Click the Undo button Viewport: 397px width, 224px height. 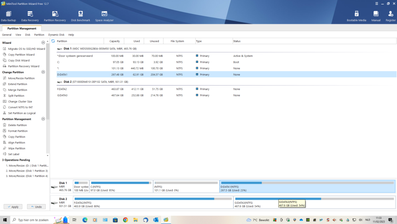(x=36, y=207)
